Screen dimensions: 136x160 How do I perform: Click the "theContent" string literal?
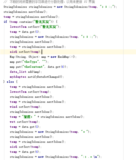[34, 67]
